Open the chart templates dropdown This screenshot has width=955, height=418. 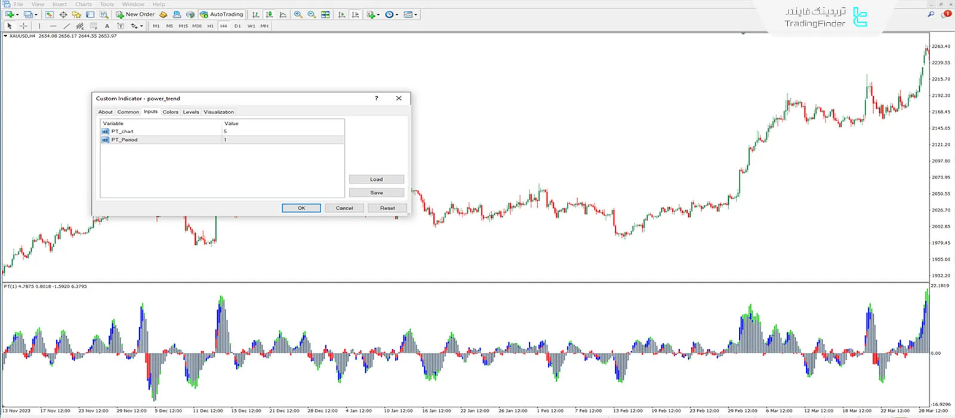415,14
